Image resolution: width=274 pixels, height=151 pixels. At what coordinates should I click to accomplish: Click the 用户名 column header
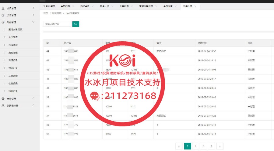[x=68, y=43]
